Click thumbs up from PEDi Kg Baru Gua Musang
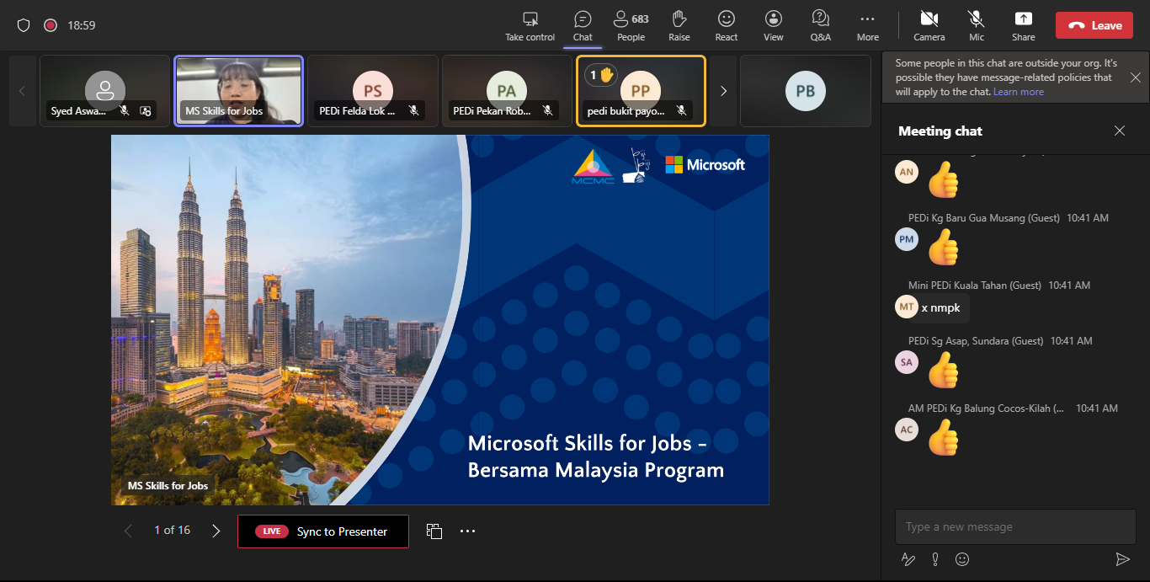This screenshot has height=582, width=1150. point(944,246)
